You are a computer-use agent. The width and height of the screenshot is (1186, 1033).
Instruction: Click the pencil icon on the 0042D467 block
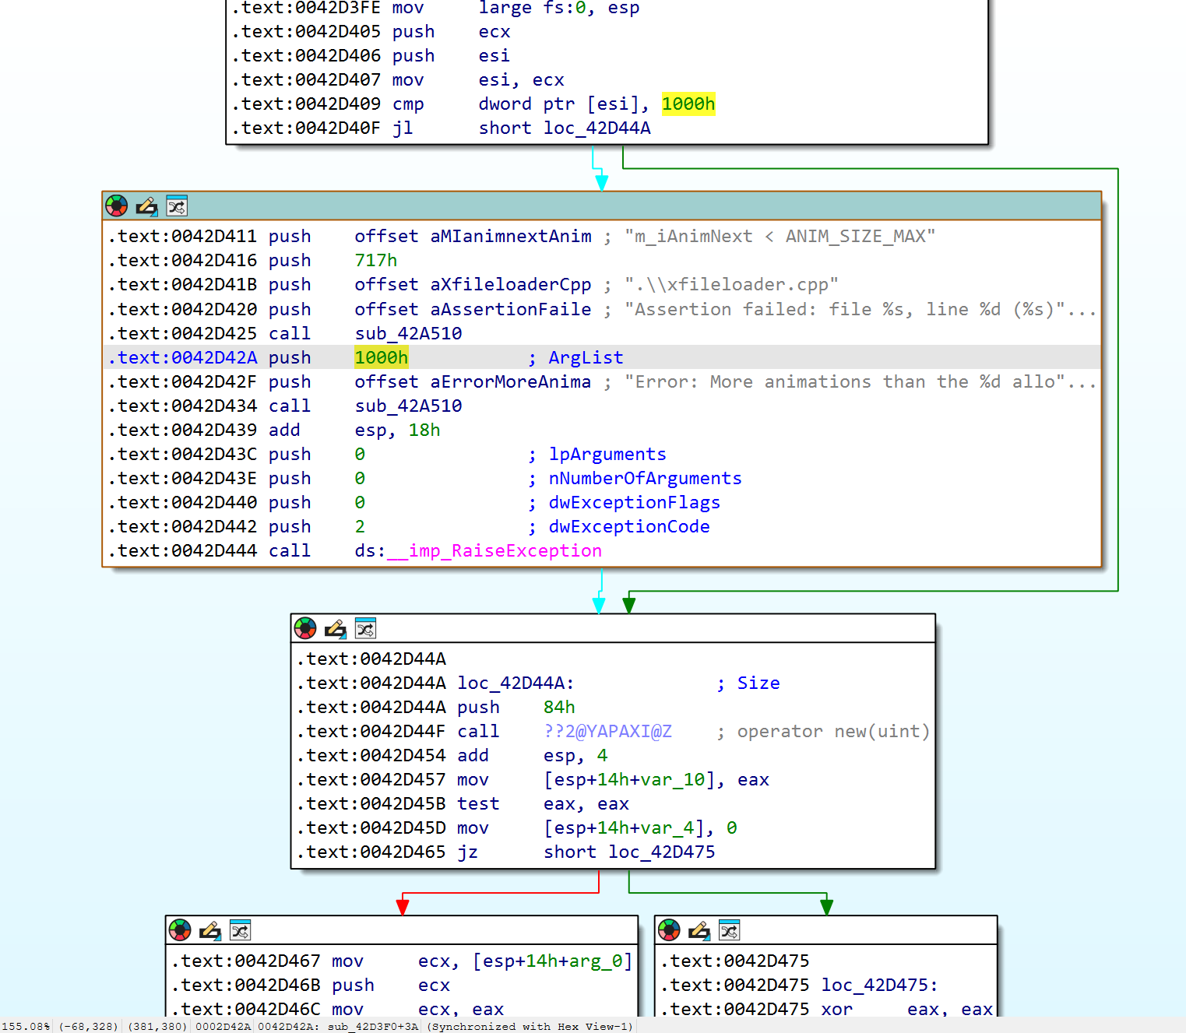(209, 929)
